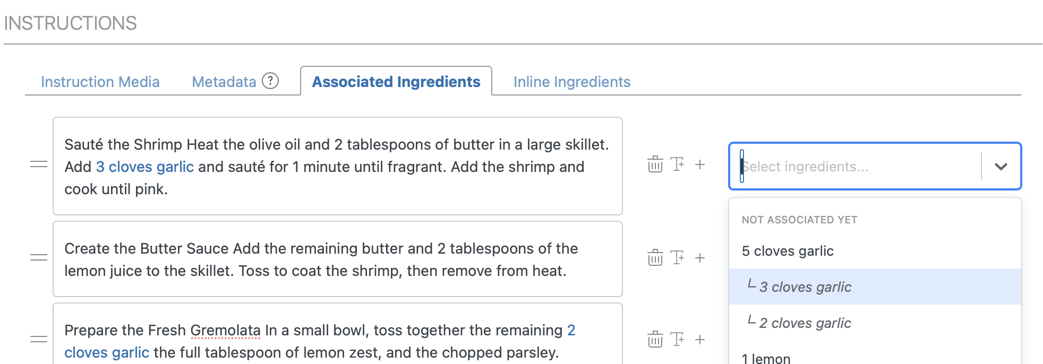Grab the drag handle for Butter Sauce step

click(39, 258)
